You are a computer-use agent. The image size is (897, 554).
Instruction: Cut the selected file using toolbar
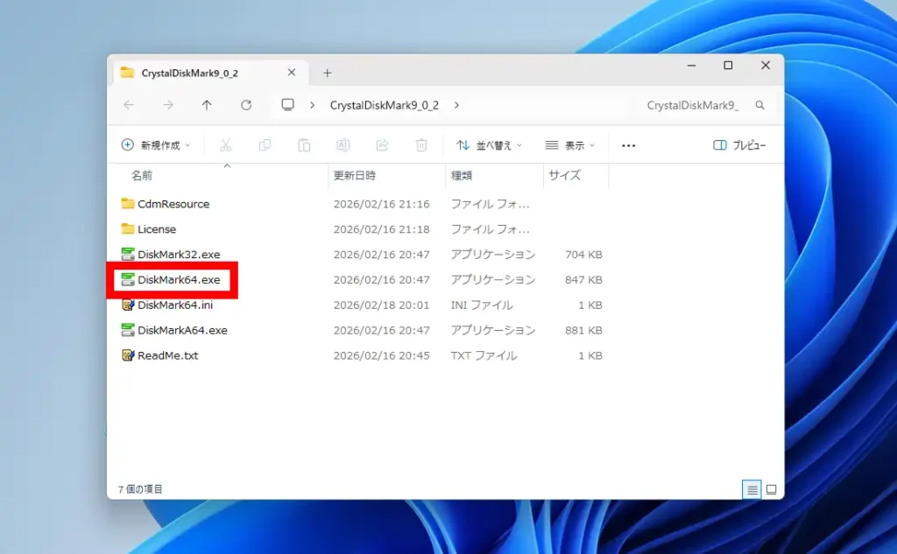click(x=226, y=145)
